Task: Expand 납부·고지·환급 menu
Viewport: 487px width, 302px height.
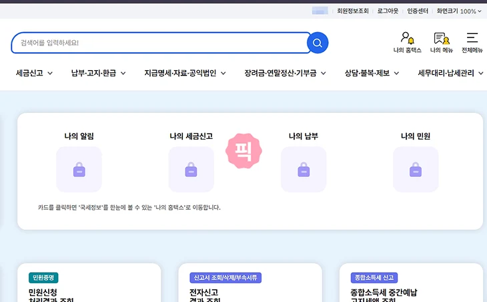Action: (98, 73)
